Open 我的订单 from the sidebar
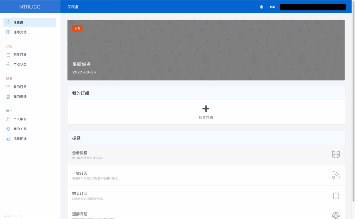Viewport: 355px width, 219px height. click(x=30, y=87)
